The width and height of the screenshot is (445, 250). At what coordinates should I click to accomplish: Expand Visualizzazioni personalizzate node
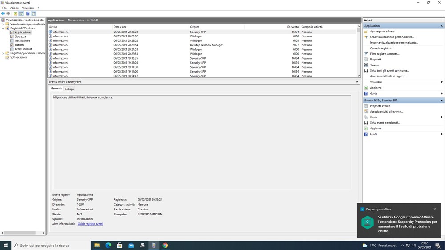(3, 24)
